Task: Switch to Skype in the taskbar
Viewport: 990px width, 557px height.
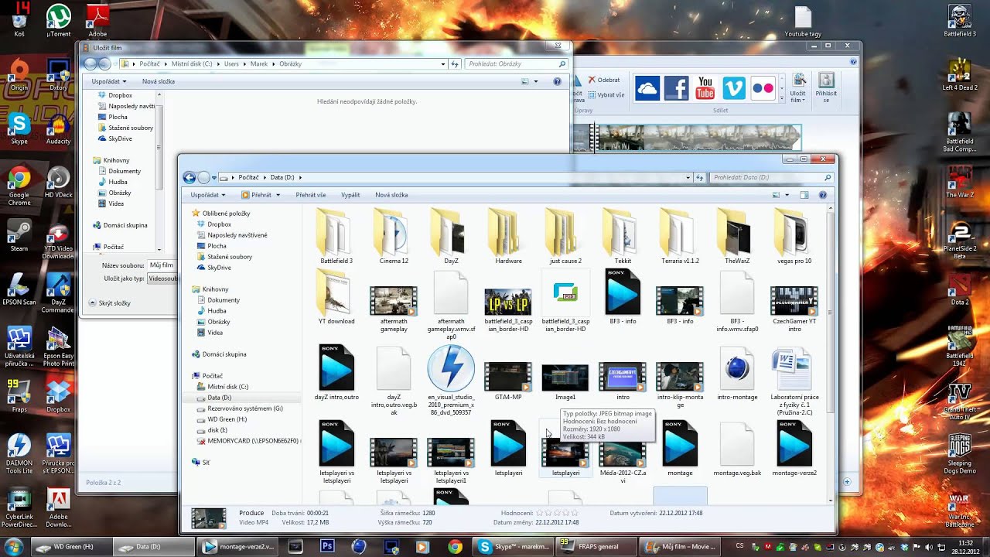Action: click(x=513, y=546)
